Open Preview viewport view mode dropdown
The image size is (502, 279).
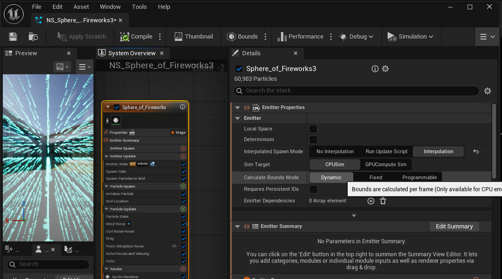[x=62, y=67]
